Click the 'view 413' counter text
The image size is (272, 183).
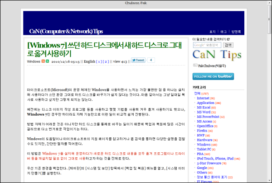[120, 61]
